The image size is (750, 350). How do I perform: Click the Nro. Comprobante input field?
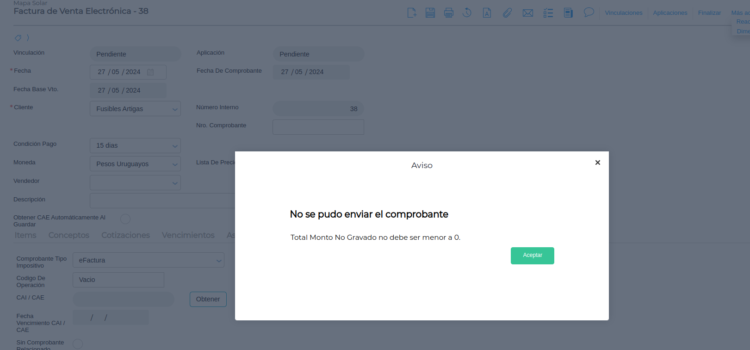pos(318,127)
